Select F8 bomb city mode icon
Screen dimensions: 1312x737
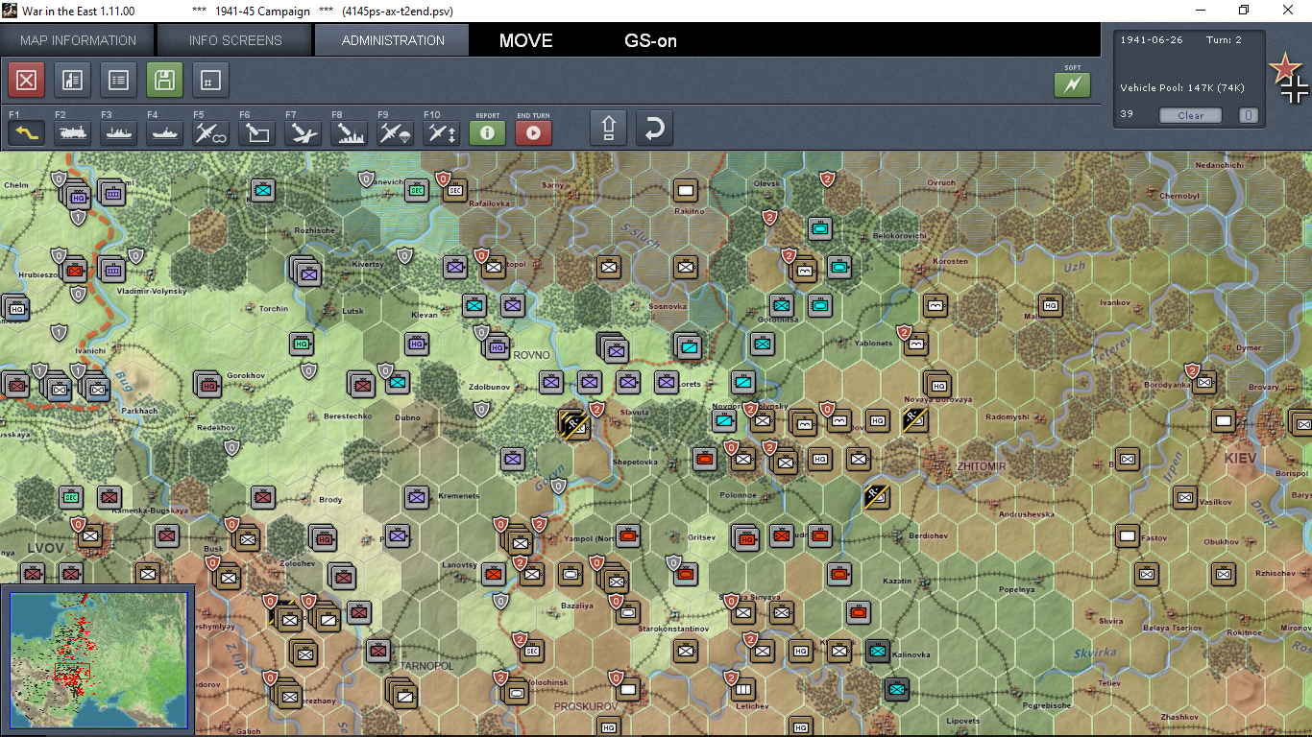(x=350, y=133)
